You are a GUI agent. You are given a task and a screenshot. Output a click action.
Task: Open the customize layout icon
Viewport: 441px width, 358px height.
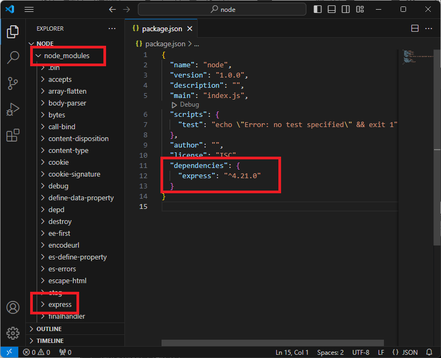click(x=360, y=9)
